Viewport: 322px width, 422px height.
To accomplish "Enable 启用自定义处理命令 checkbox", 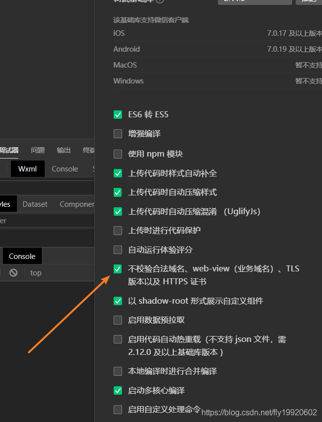I will coord(118,410).
